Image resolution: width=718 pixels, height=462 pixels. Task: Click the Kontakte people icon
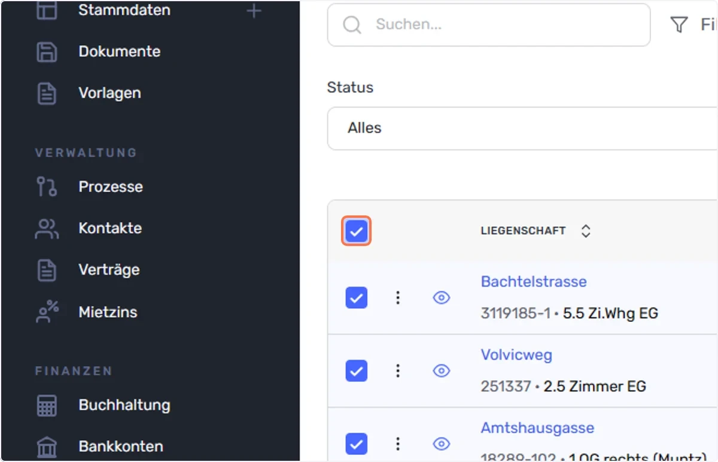tap(47, 229)
